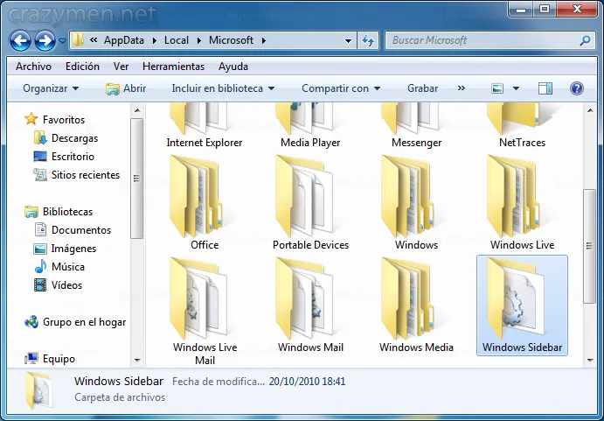Click Windows Sidebar folder icon in details pane
Image resolution: width=604 pixels, height=421 pixels.
(38, 390)
